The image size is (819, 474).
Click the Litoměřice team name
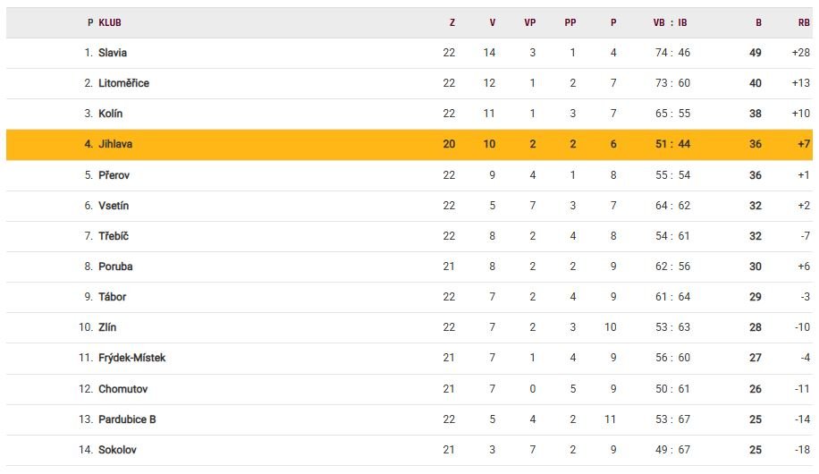click(x=123, y=83)
